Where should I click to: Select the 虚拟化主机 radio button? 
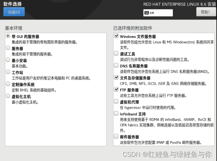click(x=8, y=96)
